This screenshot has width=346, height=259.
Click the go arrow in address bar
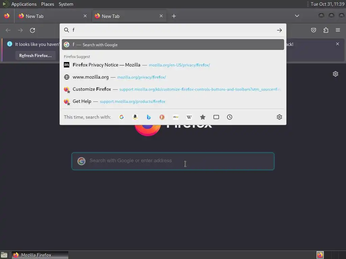point(279,30)
